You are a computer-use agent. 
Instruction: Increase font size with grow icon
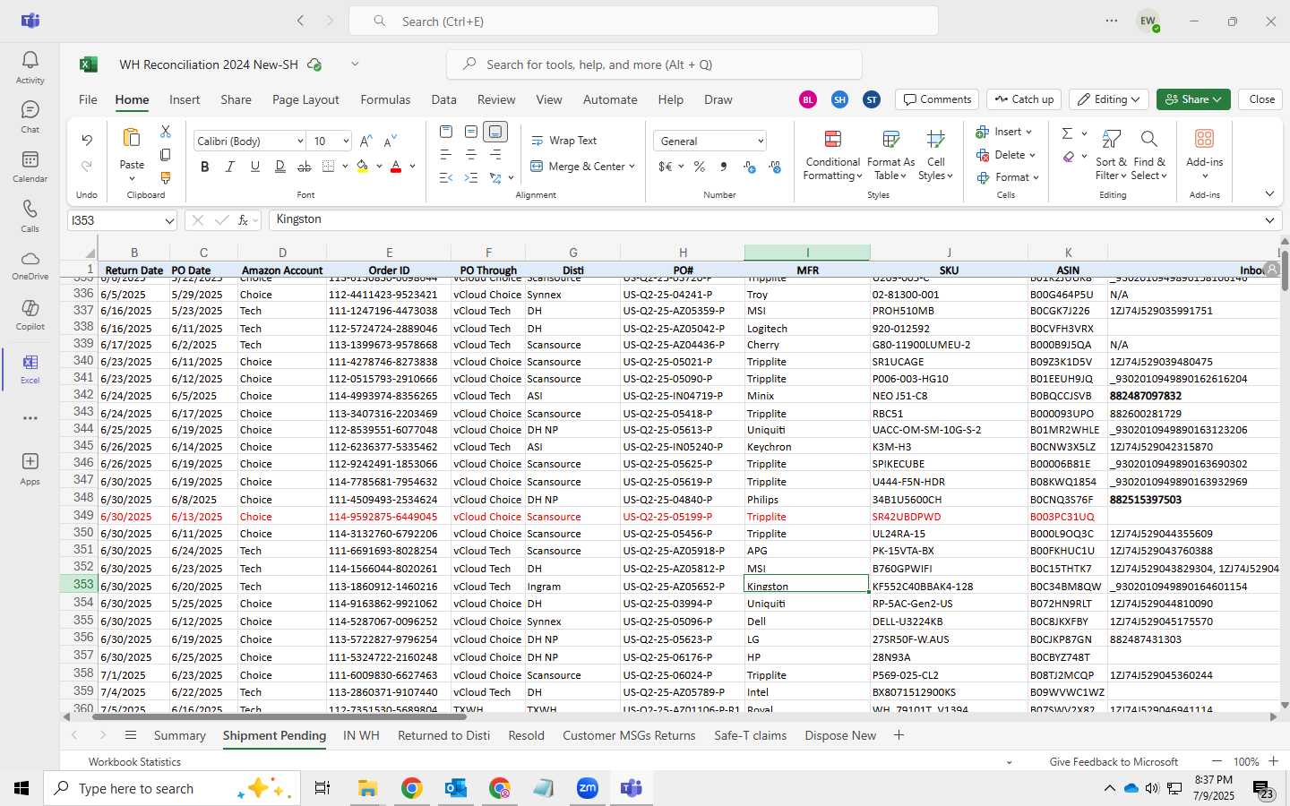coord(366,141)
